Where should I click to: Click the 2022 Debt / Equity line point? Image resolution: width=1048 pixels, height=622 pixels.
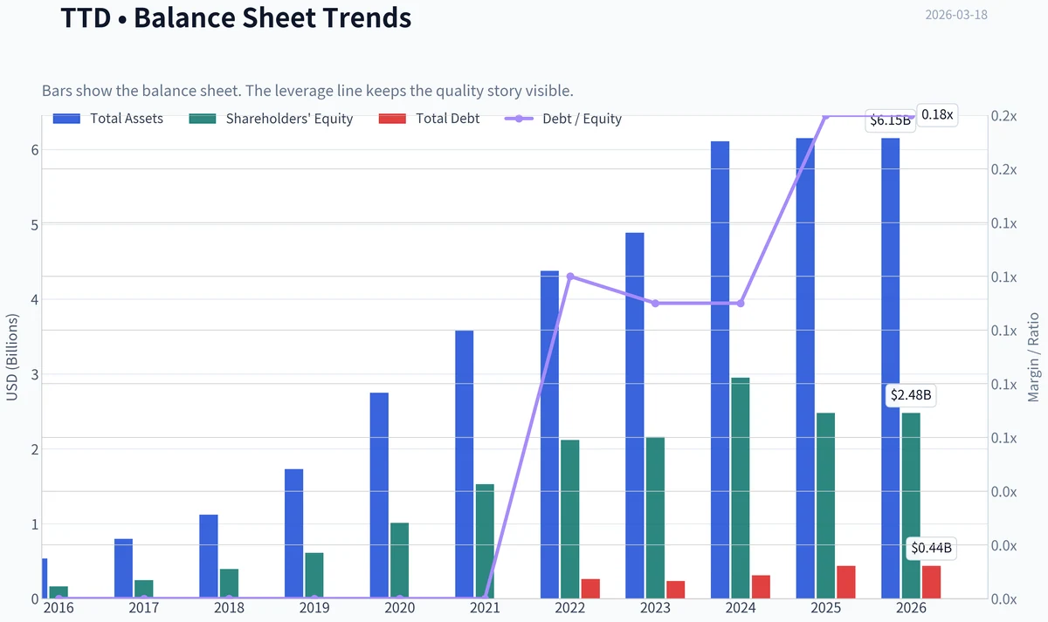pos(570,277)
